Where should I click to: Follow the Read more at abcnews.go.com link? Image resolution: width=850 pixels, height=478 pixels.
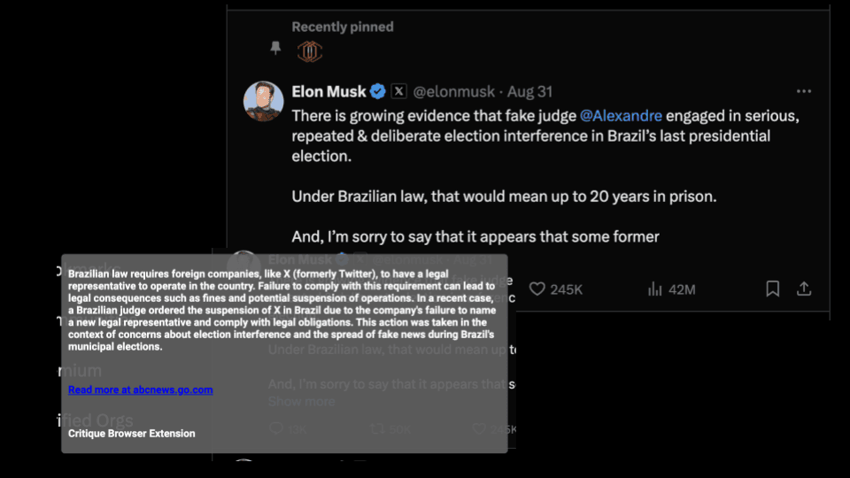[x=140, y=389]
